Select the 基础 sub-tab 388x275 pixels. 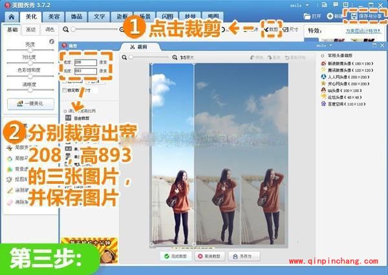[x=12, y=30]
